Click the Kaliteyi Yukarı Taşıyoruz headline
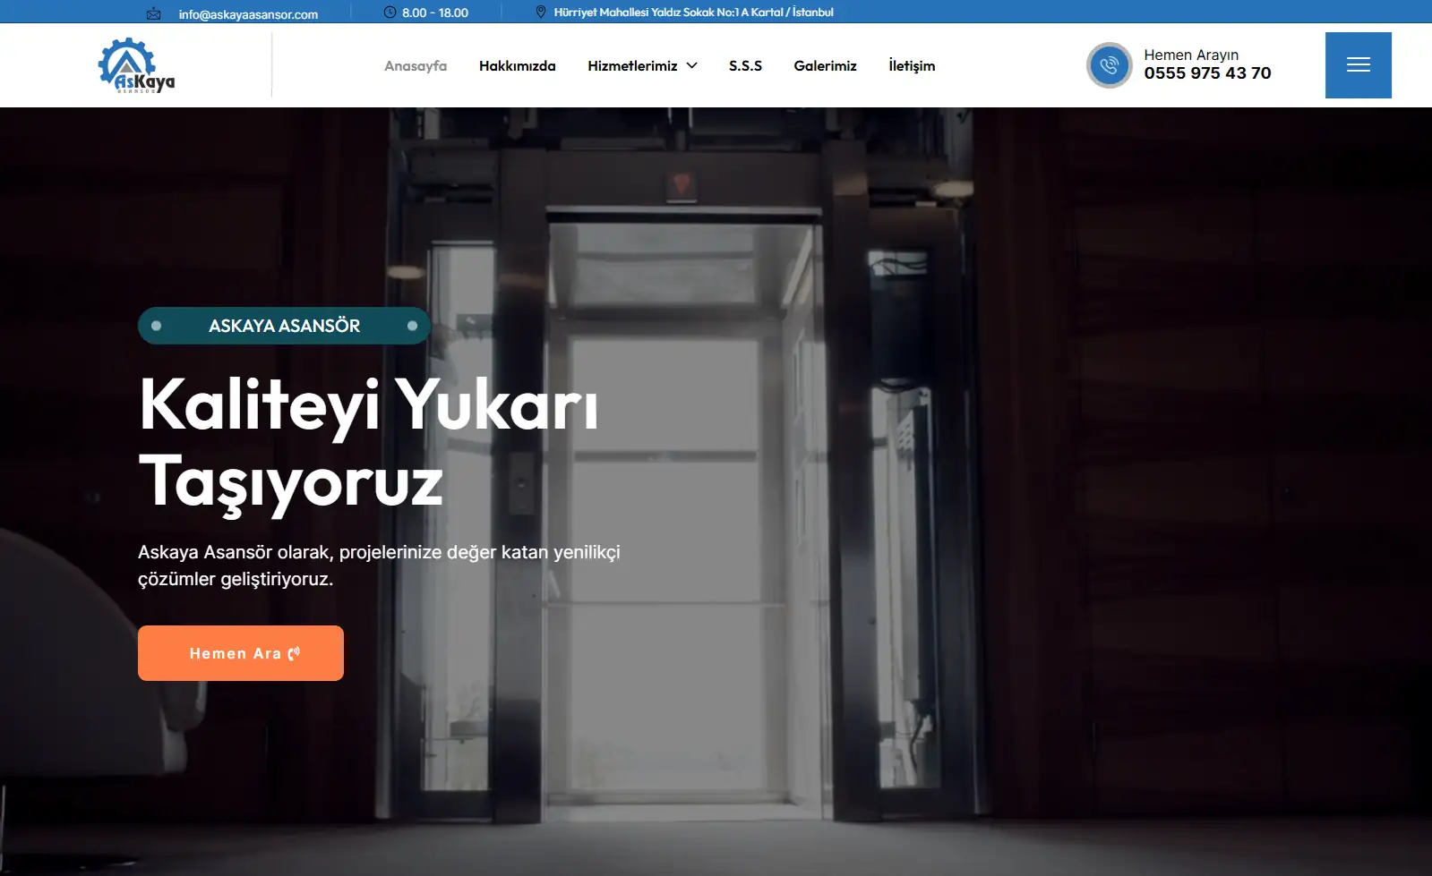The height and width of the screenshot is (876, 1432). (x=368, y=443)
